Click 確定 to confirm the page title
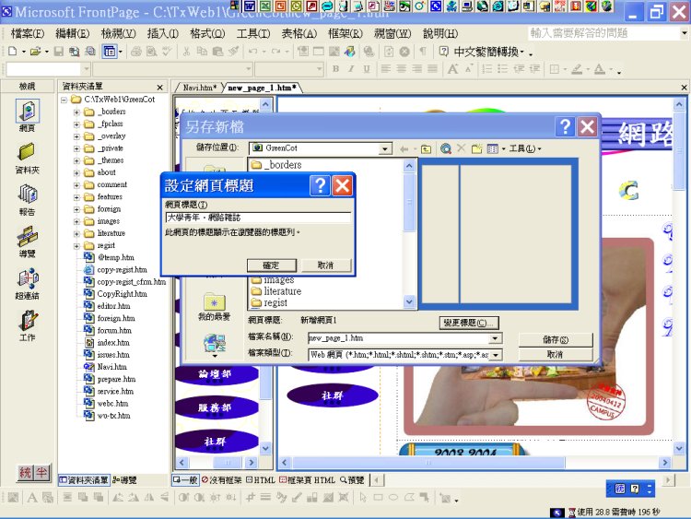 pyautogui.click(x=271, y=265)
